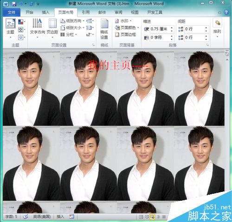Click the 字数: 5 word count in the status bar
Viewport: 232px width, 222px height.
[x=11, y=216]
